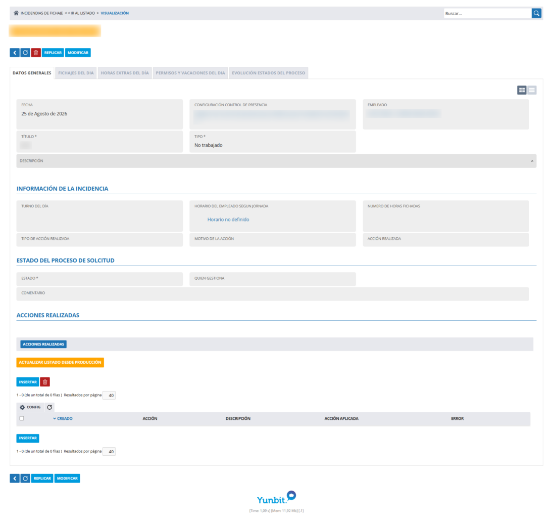This screenshot has height=518, width=553.
Task: Click the Buscar search input field
Action: 487,14
